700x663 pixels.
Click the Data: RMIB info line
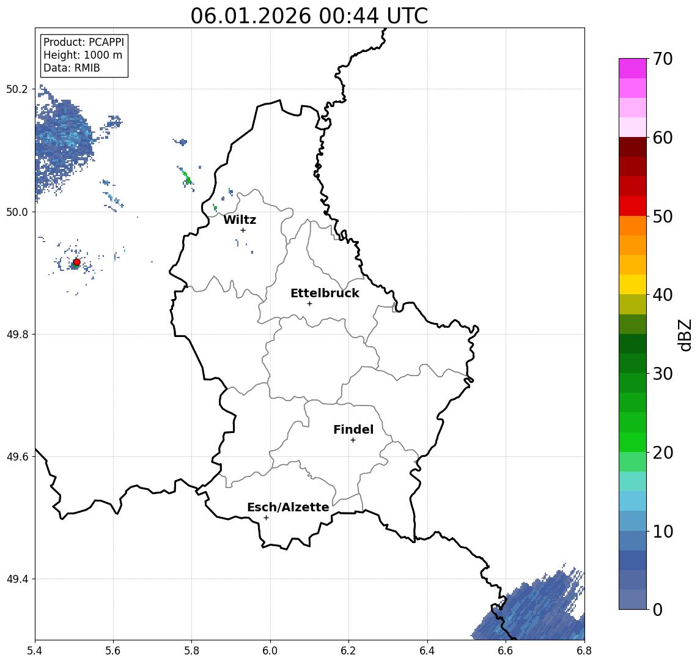click(72, 68)
